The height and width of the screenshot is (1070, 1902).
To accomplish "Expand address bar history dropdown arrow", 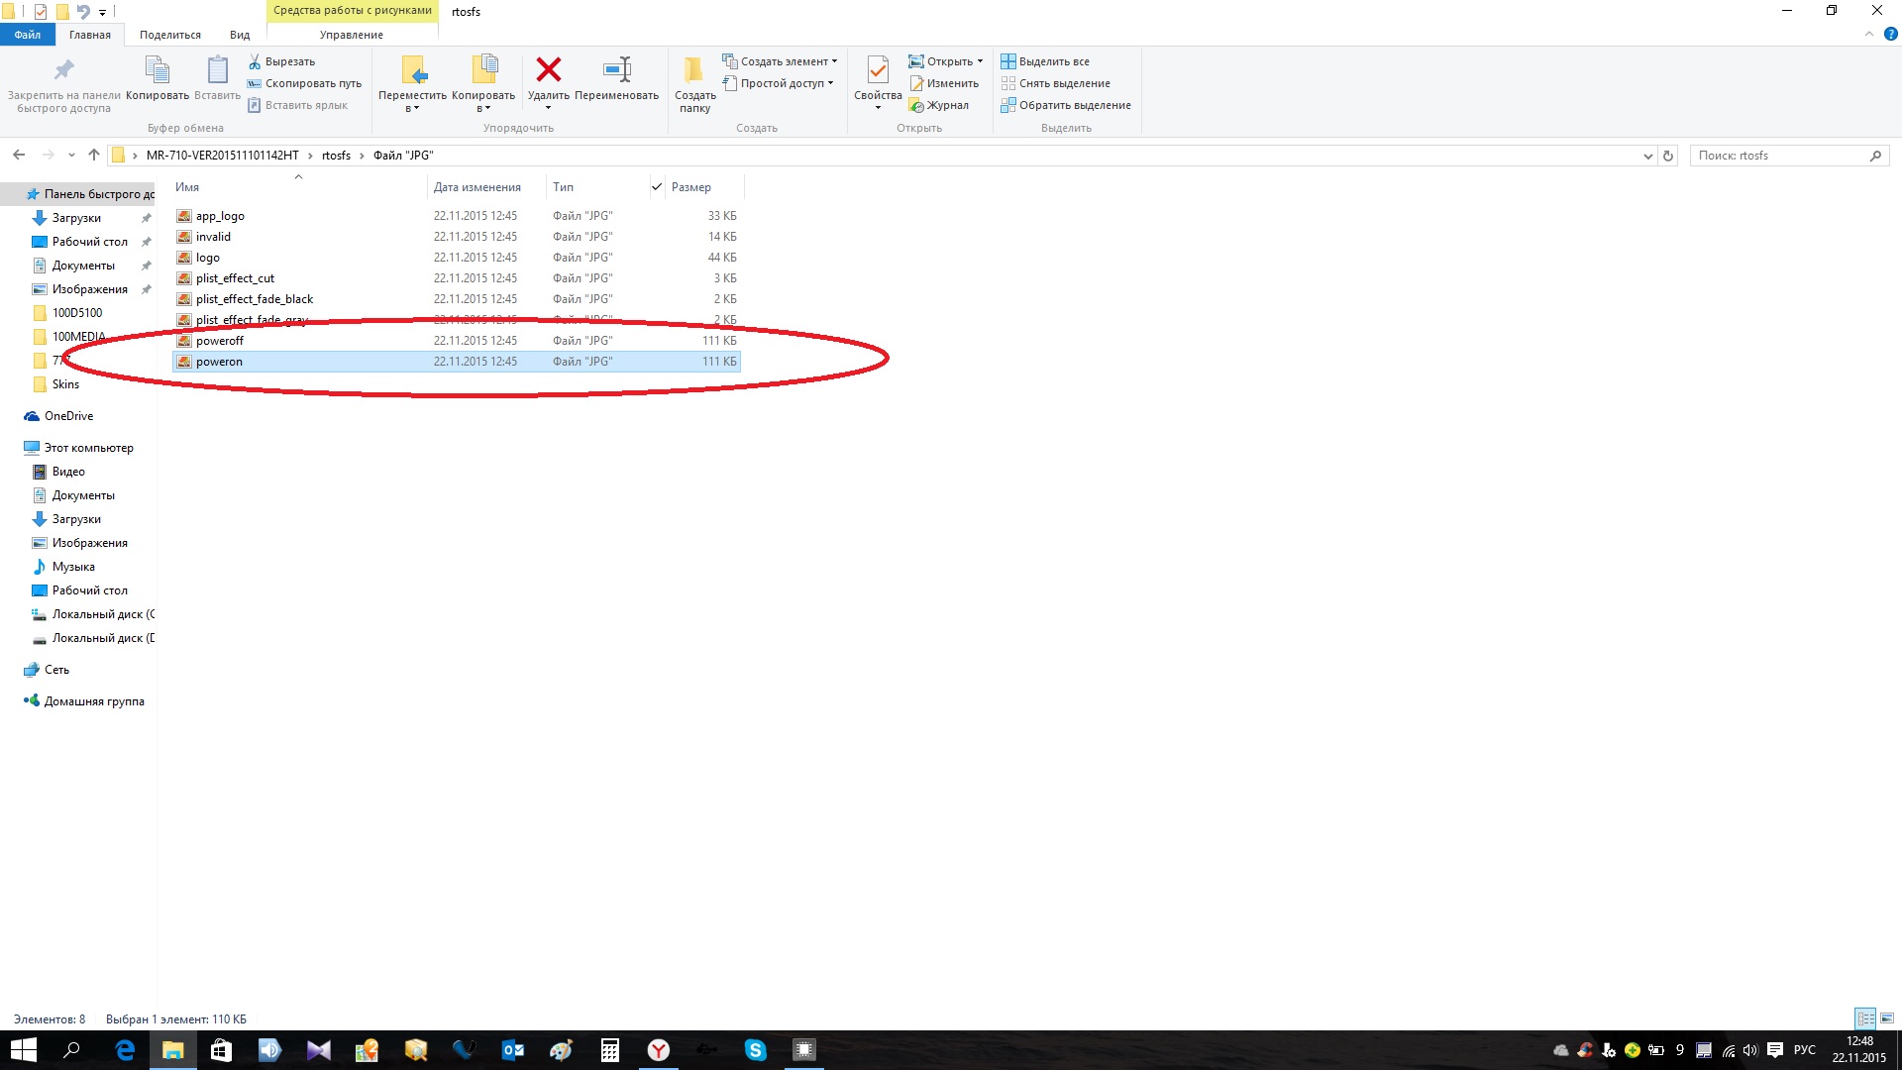I will [1647, 156].
